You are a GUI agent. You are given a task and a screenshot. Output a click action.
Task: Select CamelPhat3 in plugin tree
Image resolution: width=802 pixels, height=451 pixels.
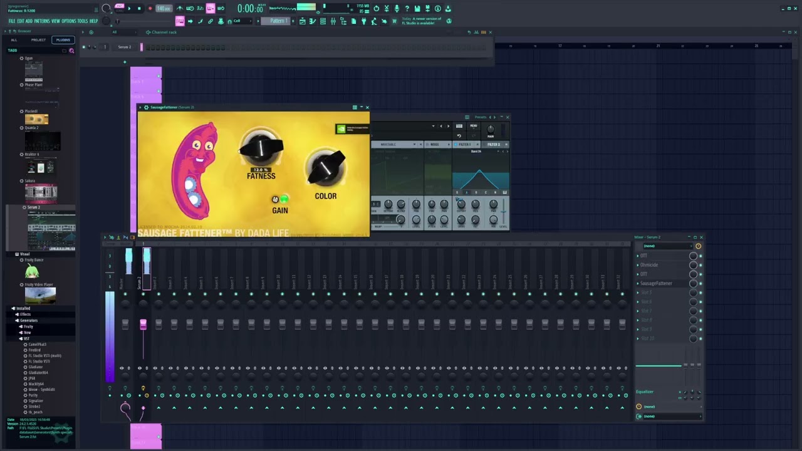coord(38,345)
